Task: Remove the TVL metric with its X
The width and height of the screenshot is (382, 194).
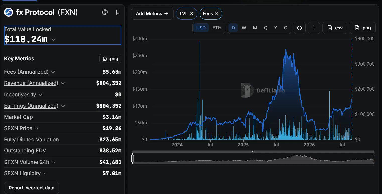Action: pos(191,14)
